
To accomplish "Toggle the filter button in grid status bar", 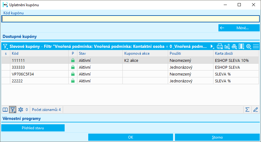I will pyautogui.click(x=13, y=110).
